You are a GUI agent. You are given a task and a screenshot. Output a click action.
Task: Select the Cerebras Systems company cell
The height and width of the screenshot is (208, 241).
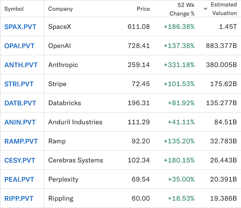click(76, 160)
